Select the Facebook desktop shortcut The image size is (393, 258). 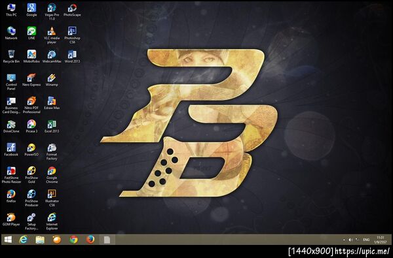[11, 150]
